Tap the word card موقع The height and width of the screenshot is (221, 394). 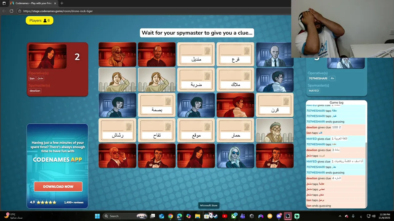[x=196, y=130]
